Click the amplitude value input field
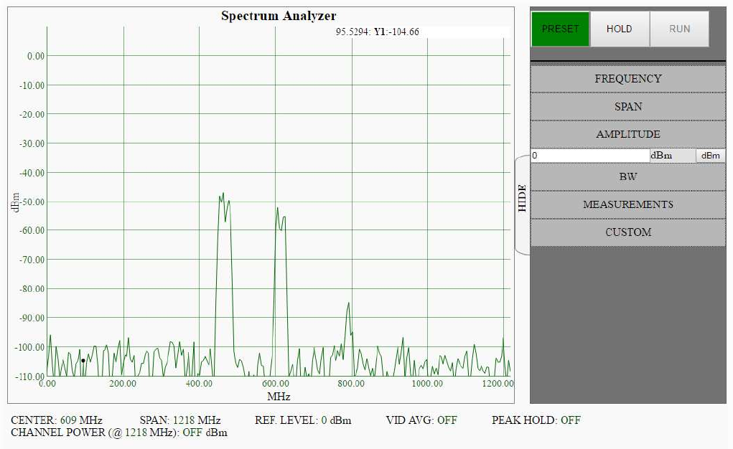 [x=590, y=156]
